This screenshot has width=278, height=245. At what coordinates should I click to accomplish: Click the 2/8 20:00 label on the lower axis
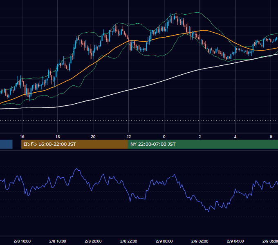pyautogui.click(x=93, y=241)
